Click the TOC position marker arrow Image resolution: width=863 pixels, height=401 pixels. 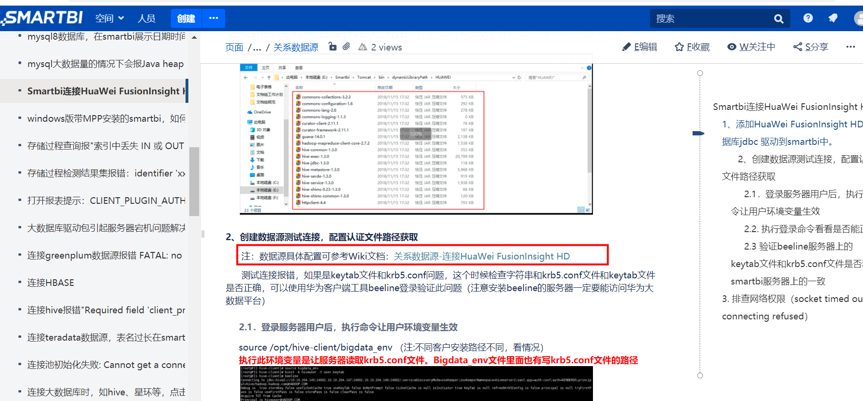(698, 134)
